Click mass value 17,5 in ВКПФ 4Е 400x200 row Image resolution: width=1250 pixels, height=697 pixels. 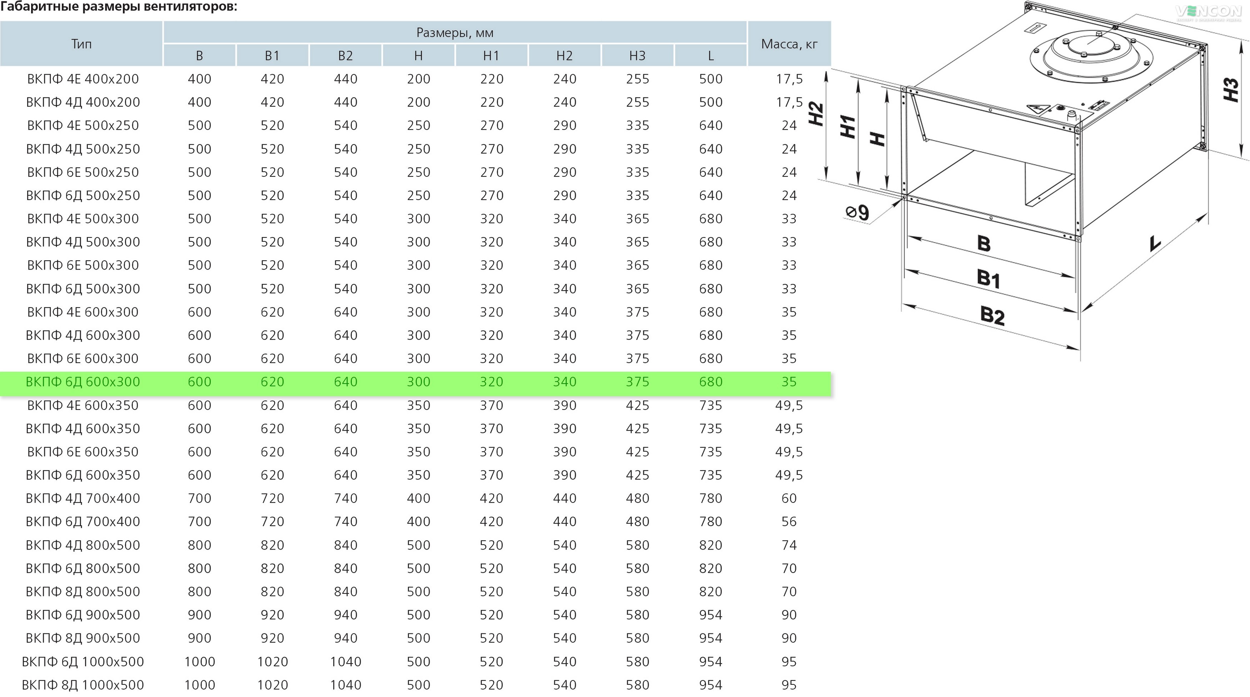coord(789,79)
